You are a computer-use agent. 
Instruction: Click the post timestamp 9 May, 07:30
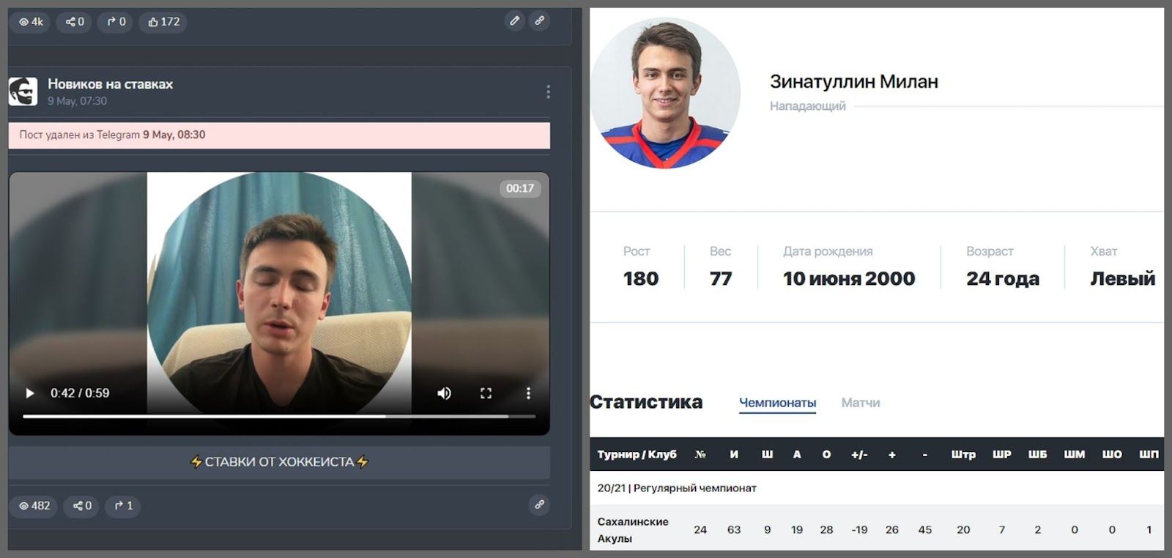click(x=77, y=101)
